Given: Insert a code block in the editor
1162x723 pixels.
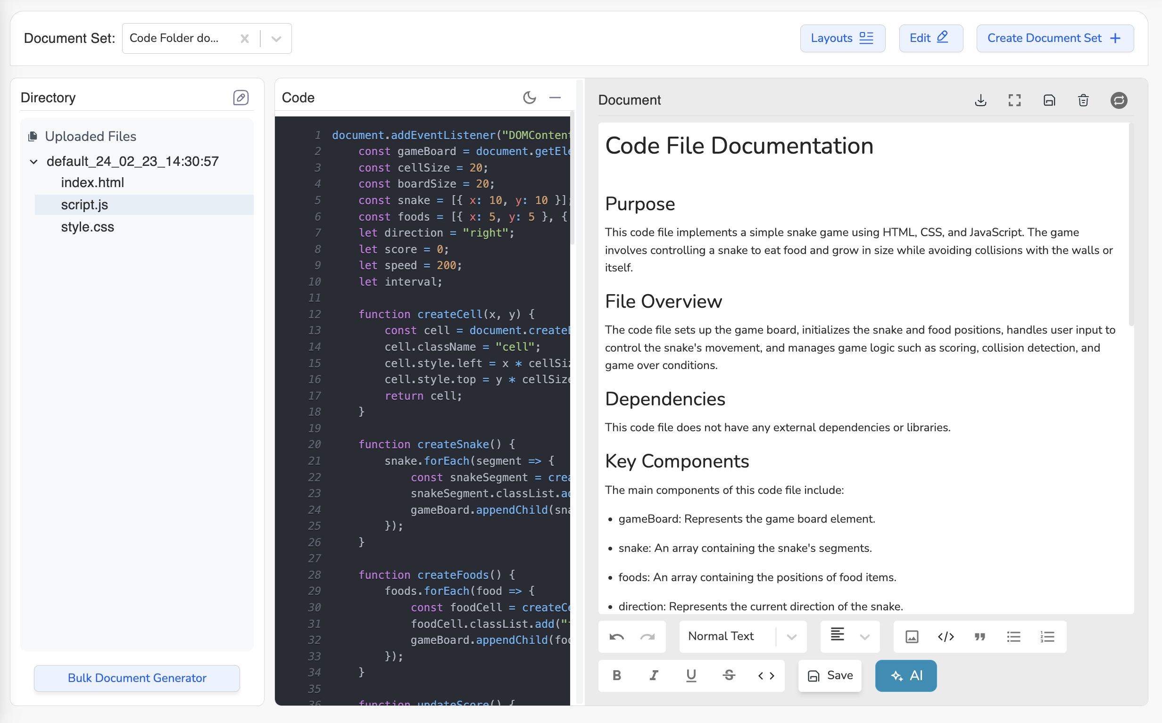Looking at the screenshot, I should pos(945,636).
